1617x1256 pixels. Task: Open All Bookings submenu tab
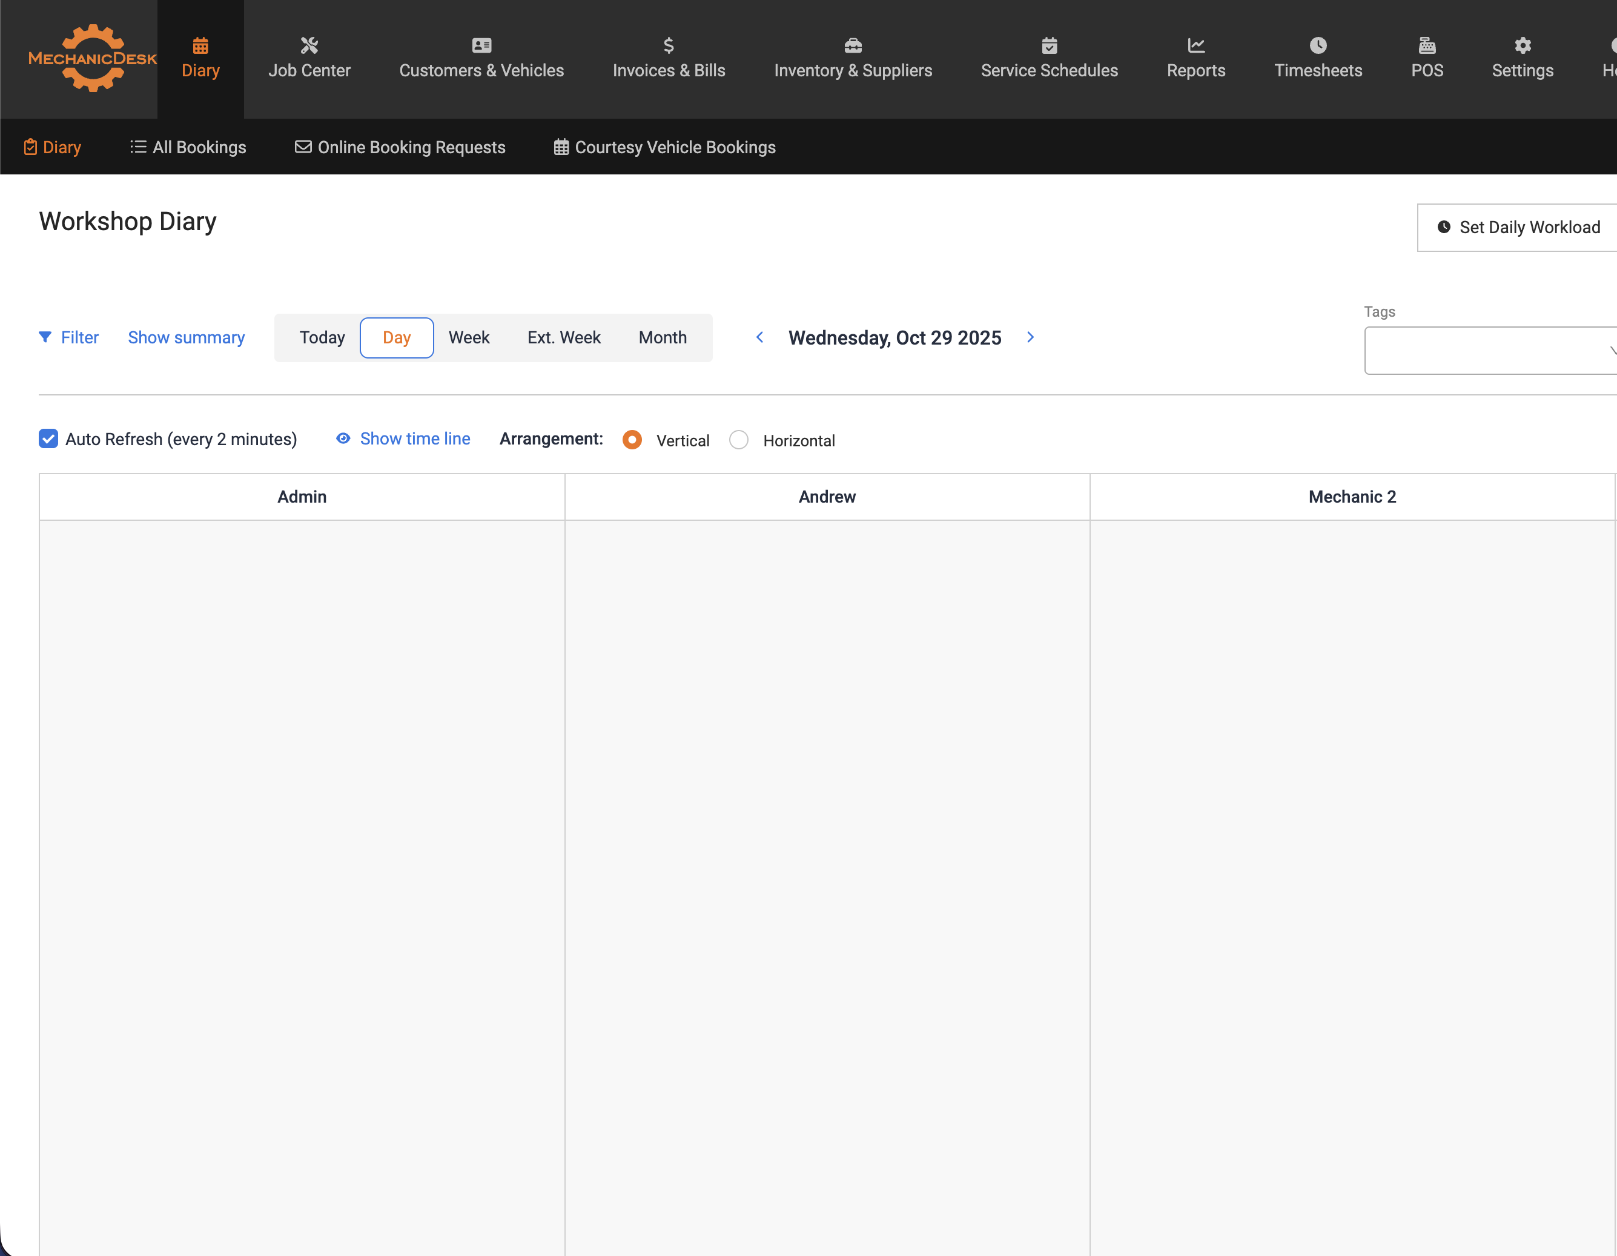(x=188, y=147)
